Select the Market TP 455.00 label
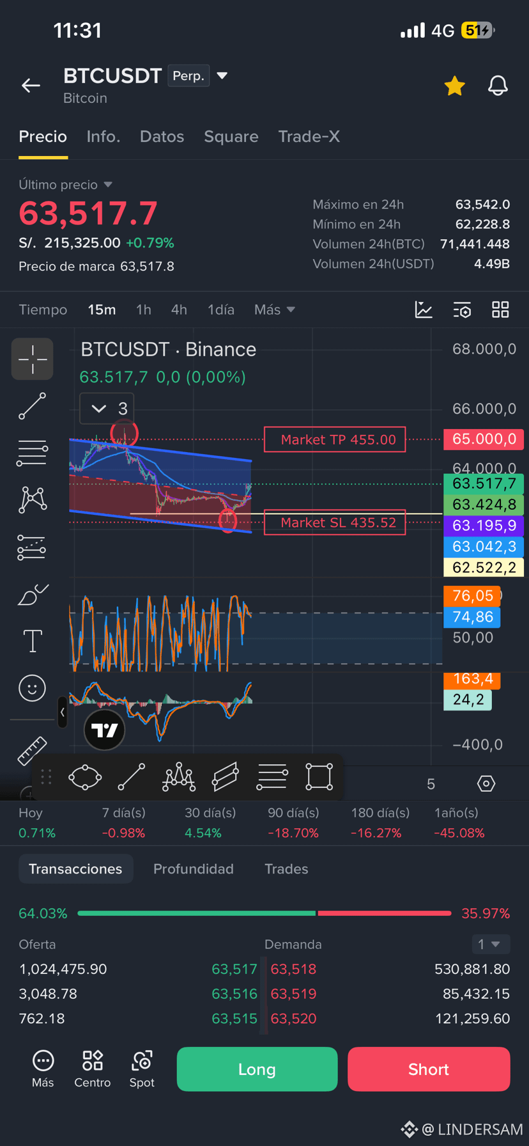 [x=335, y=439]
